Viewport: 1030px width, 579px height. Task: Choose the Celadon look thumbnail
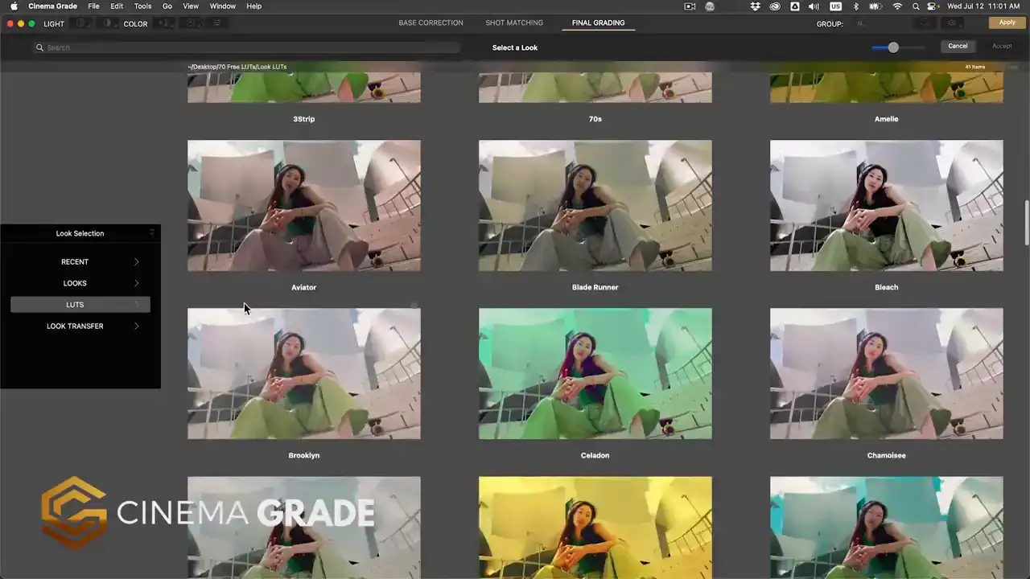click(x=595, y=374)
